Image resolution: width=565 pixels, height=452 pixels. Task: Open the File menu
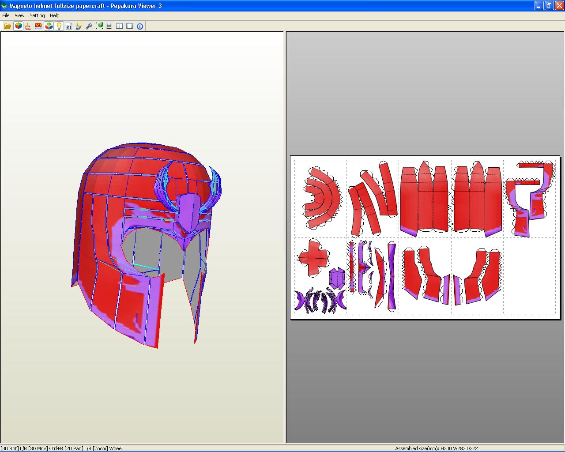coord(6,15)
